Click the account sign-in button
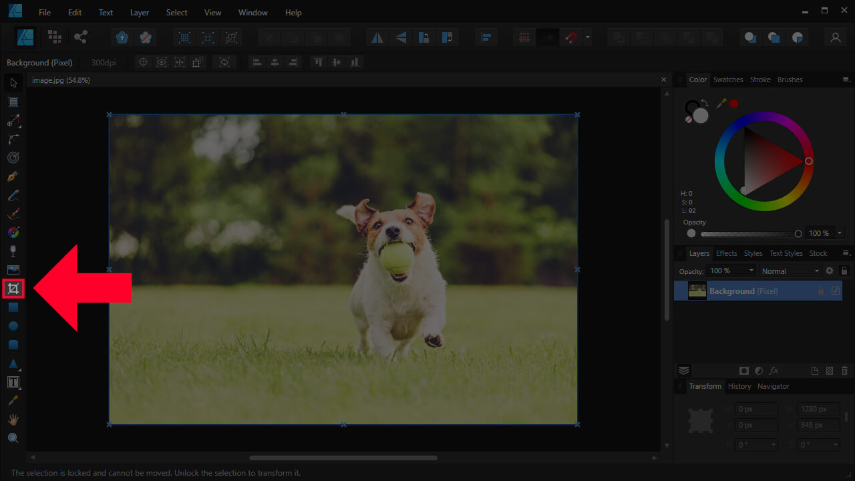Screen dimensions: 855x481 [x=835, y=37]
